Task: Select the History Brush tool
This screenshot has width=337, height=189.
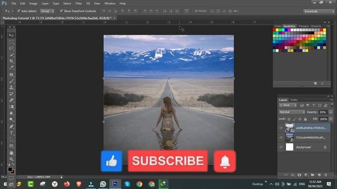Action: (x=12, y=94)
